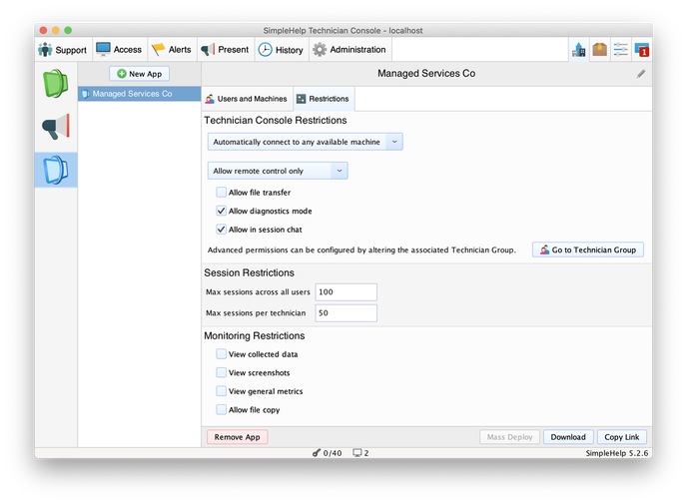Go to the Present tab

click(225, 50)
